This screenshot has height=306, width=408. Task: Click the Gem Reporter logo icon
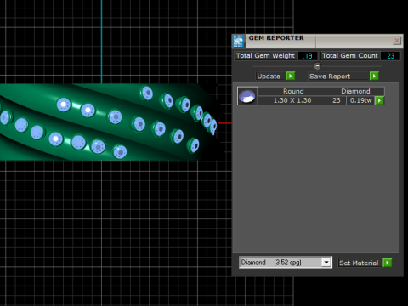[238, 41]
